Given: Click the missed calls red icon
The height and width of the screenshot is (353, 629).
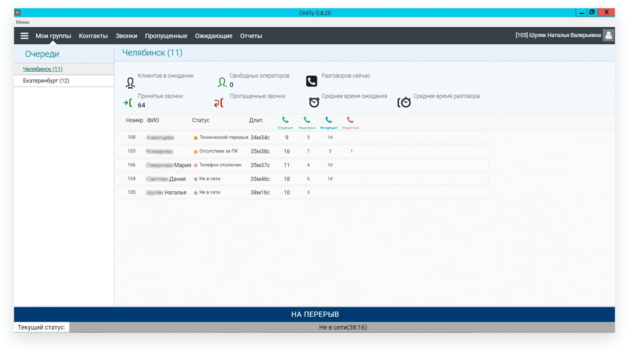Looking at the screenshot, I should tap(219, 103).
